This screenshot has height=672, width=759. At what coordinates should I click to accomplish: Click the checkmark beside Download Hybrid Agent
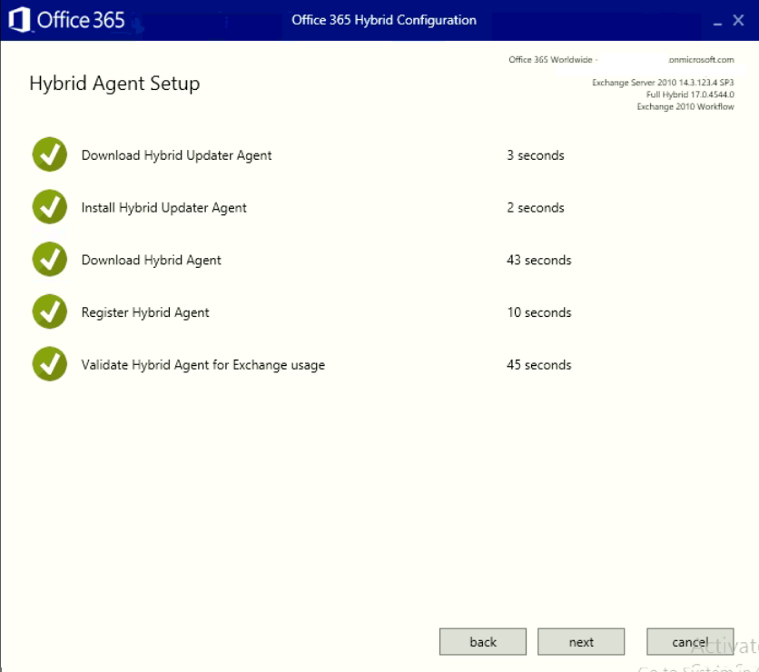coord(49,259)
